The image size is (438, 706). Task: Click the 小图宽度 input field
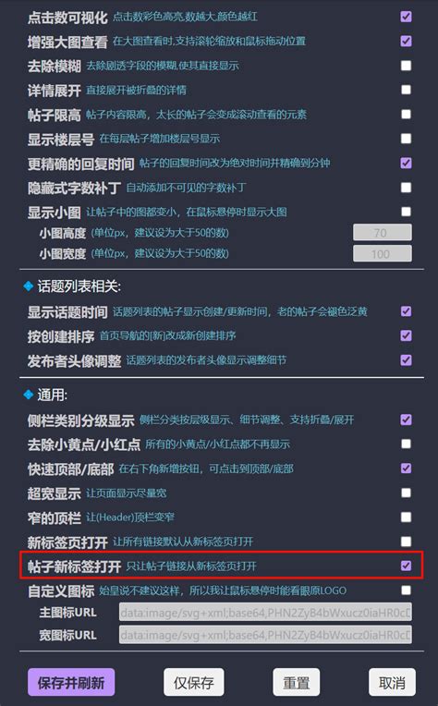pyautogui.click(x=383, y=253)
